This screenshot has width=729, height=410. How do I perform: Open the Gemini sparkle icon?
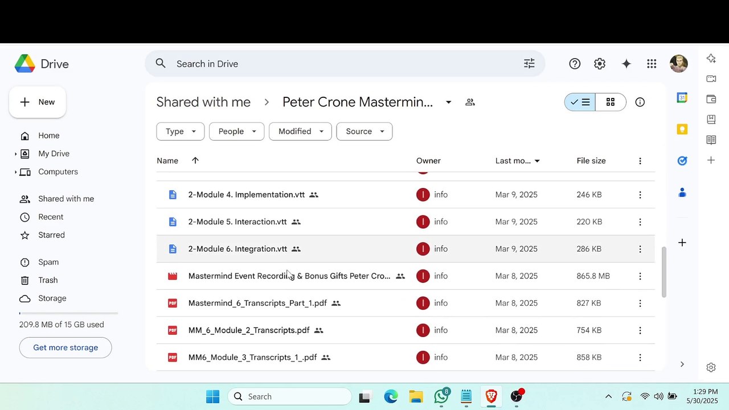pyautogui.click(x=626, y=64)
